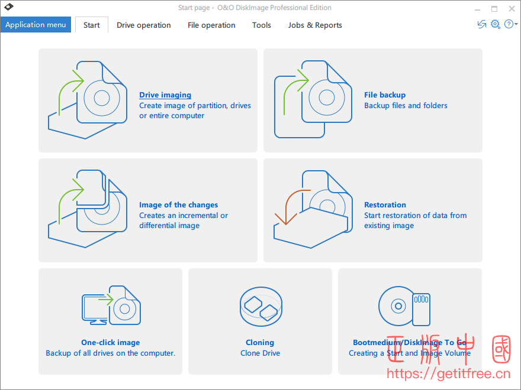
Task: Click the File backup link
Action: point(385,95)
